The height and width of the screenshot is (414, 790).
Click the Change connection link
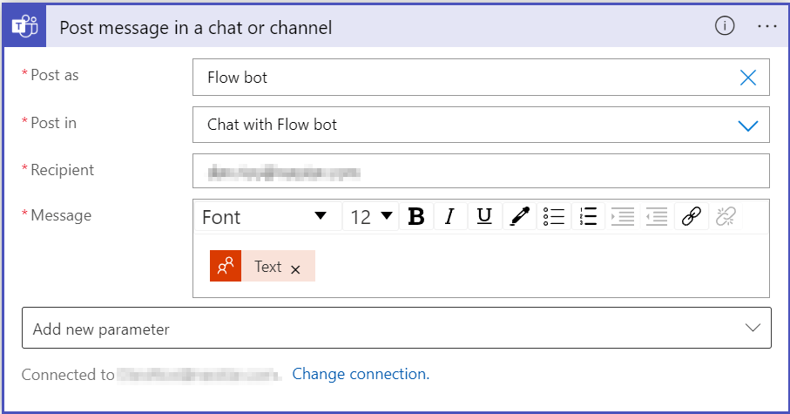(x=361, y=374)
